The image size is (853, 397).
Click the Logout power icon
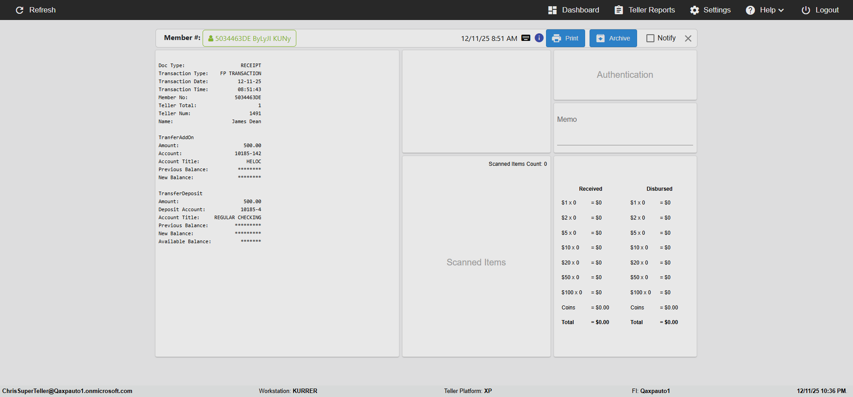[806, 10]
